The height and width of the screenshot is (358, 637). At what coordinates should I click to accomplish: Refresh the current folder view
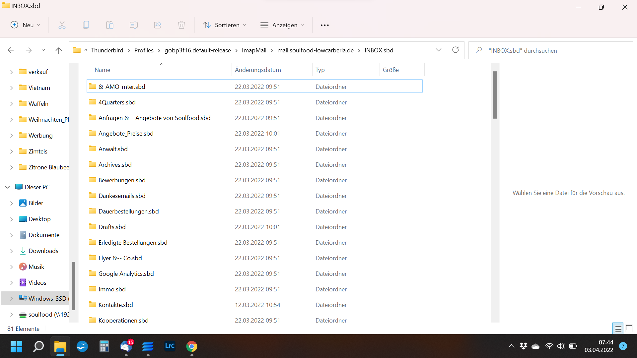[x=456, y=50]
